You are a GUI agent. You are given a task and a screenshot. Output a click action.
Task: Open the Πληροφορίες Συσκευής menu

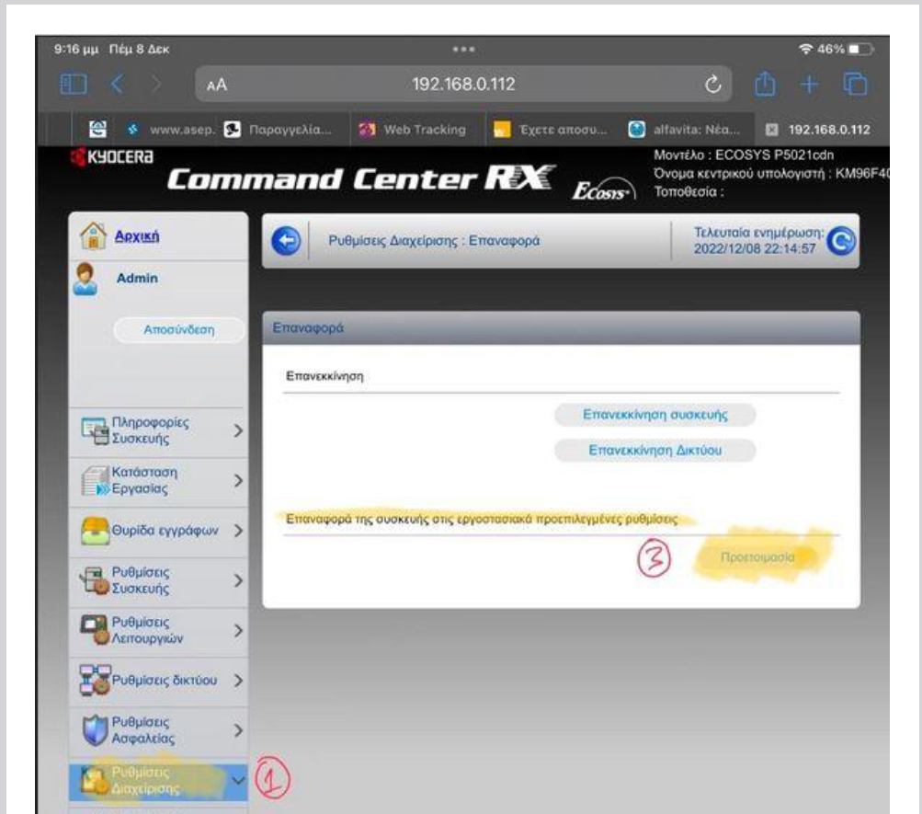pos(158,431)
